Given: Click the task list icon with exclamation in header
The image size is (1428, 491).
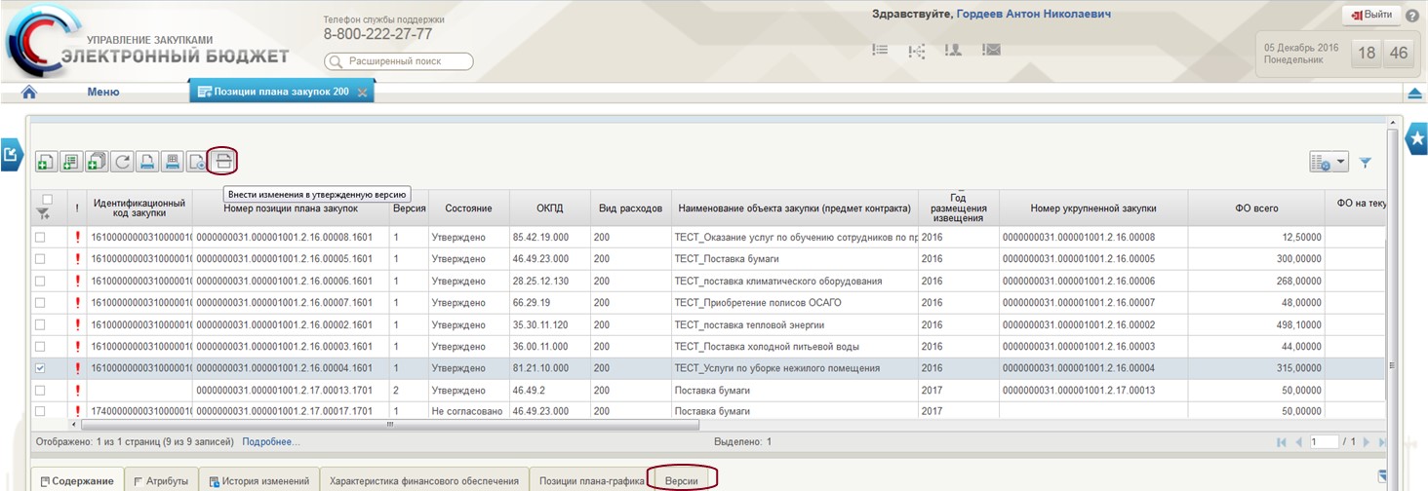Looking at the screenshot, I should pyautogui.click(x=880, y=50).
